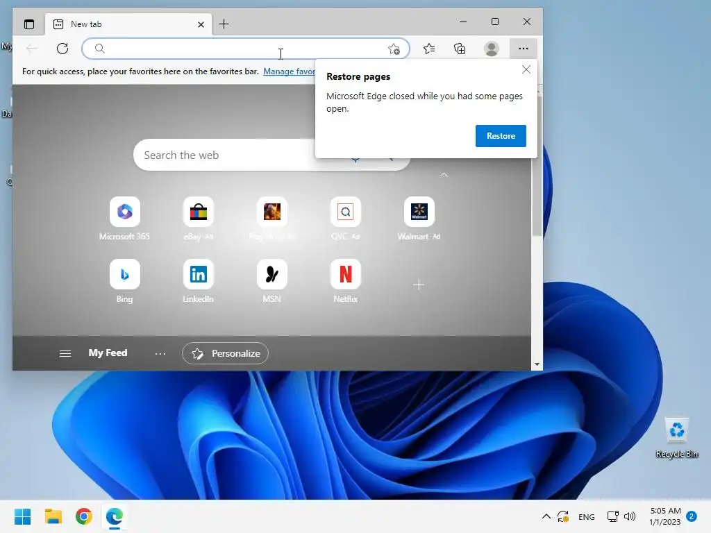Follow the Manage favorites link

(x=290, y=71)
